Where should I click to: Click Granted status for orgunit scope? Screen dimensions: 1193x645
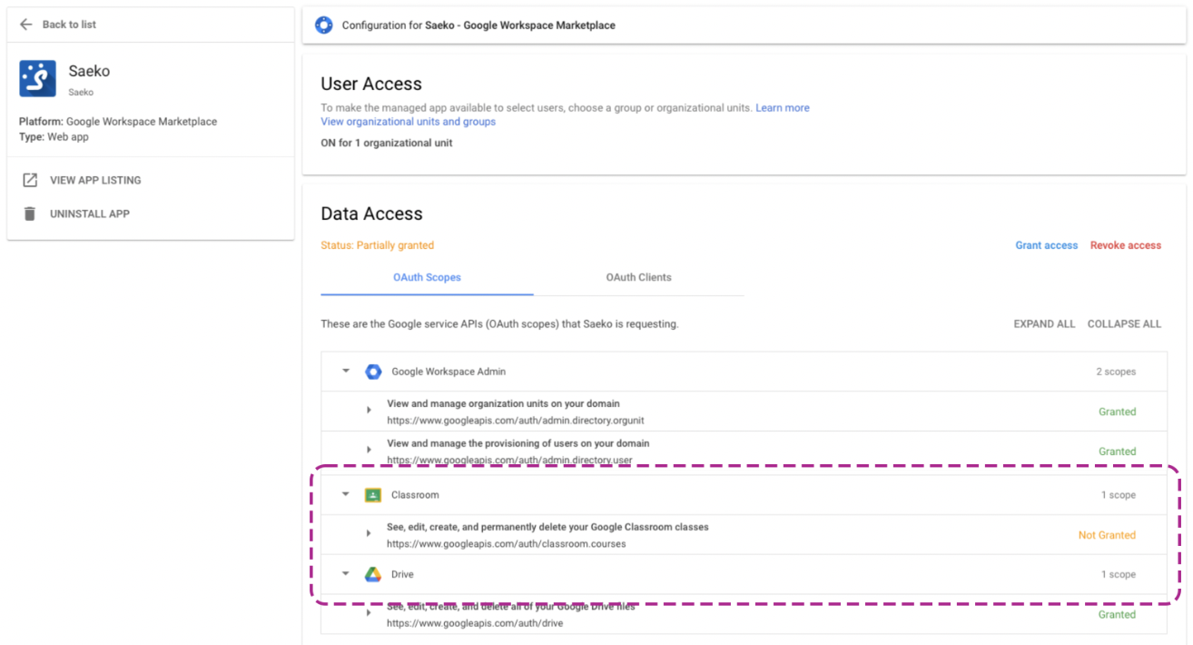(1117, 412)
